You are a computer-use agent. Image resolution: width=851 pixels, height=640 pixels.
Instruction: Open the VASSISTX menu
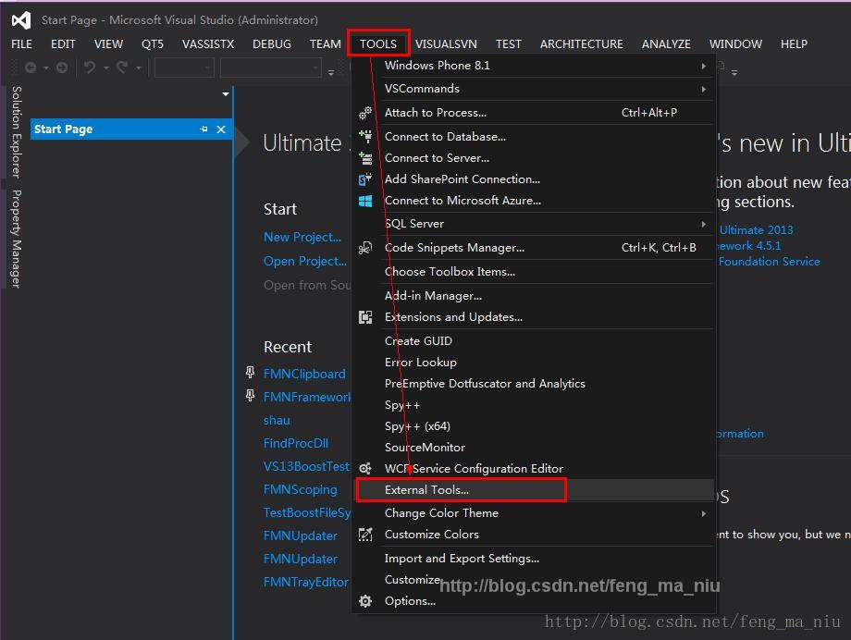tap(208, 44)
